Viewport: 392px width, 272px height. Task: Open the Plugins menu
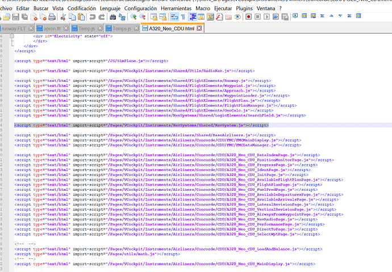tap(244, 9)
